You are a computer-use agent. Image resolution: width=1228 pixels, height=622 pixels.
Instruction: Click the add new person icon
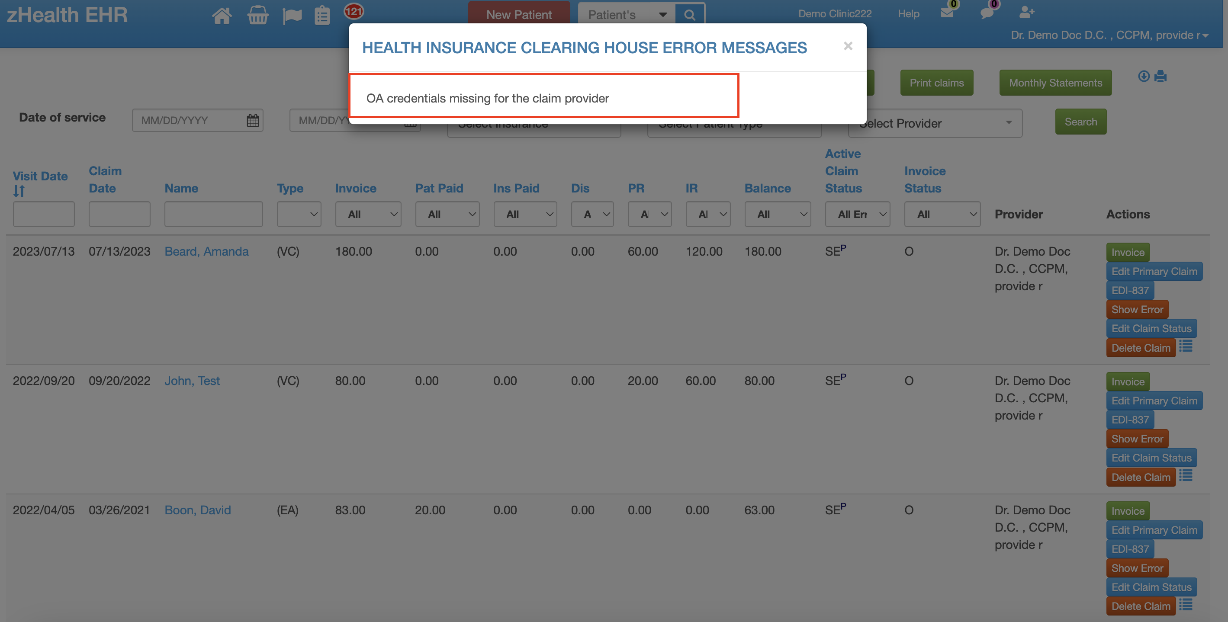pos(1027,13)
